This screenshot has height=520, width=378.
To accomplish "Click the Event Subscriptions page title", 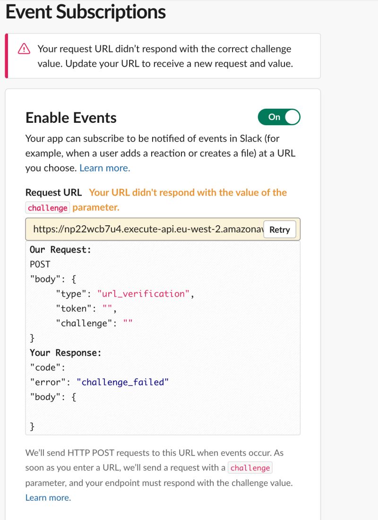I will click(85, 12).
